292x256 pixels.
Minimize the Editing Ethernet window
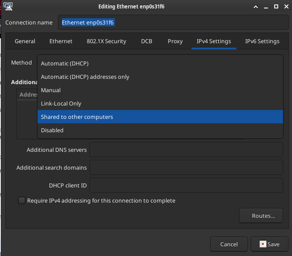tap(266, 7)
